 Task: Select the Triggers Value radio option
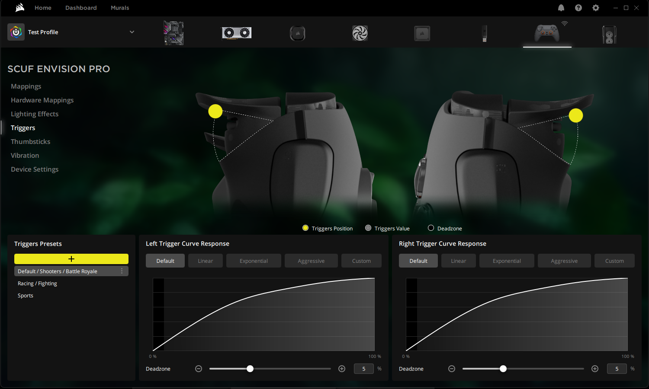(368, 228)
